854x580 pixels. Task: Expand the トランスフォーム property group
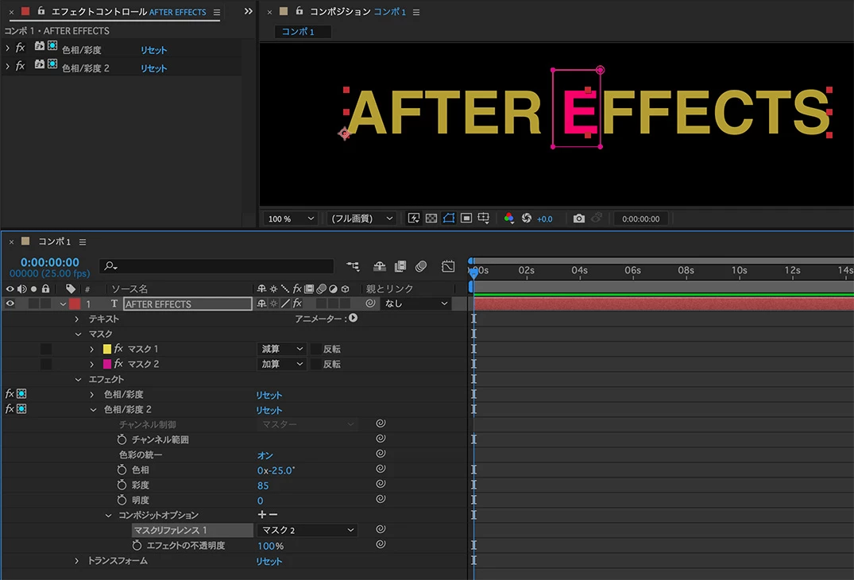point(77,560)
